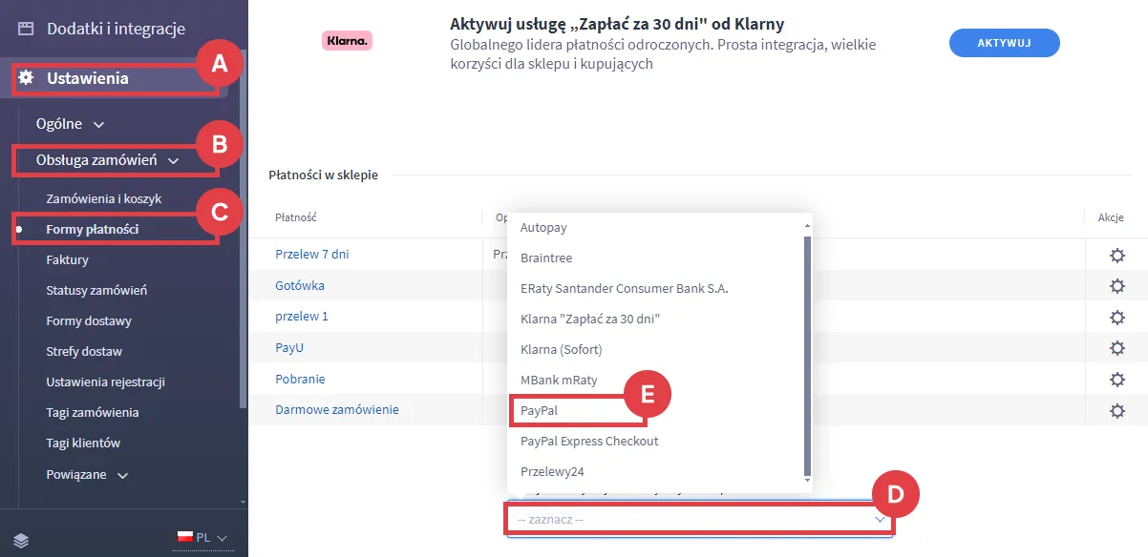
Task: Click the gear icon for Przelew 7 dni
Action: [1116, 256]
